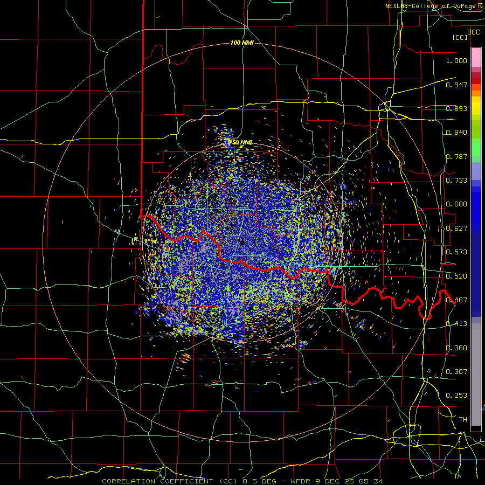Image resolution: width=485 pixels, height=485 pixels.
Task: Pick the pink segment of the color bar
Action: [476, 57]
